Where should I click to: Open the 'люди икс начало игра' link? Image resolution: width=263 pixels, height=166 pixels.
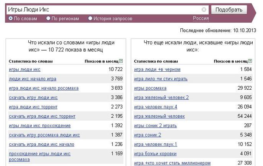(x=32, y=79)
